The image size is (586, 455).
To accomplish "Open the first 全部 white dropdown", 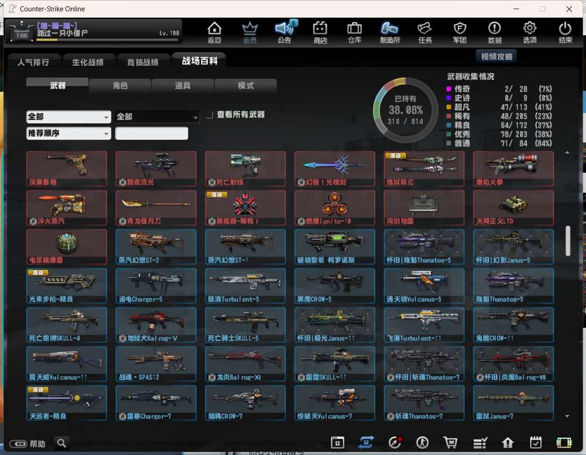I will (68, 117).
